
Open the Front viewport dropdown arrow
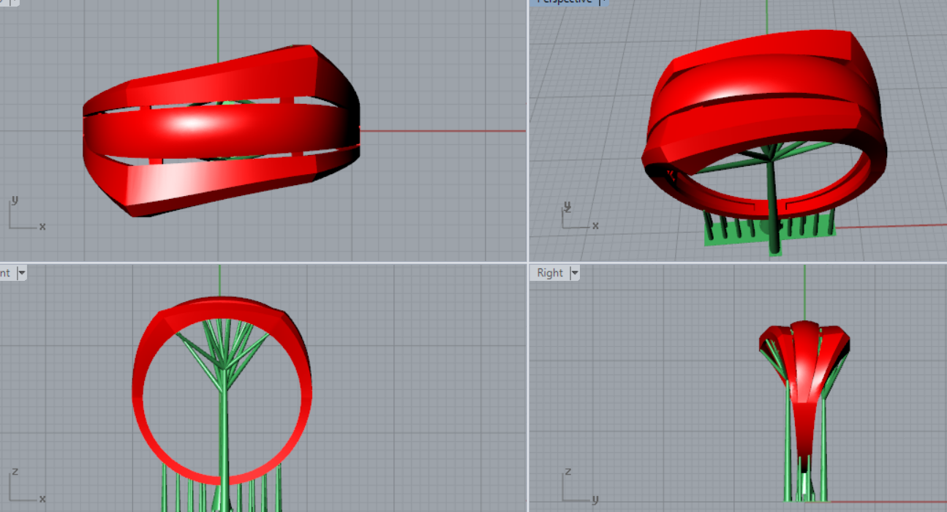click(x=22, y=273)
